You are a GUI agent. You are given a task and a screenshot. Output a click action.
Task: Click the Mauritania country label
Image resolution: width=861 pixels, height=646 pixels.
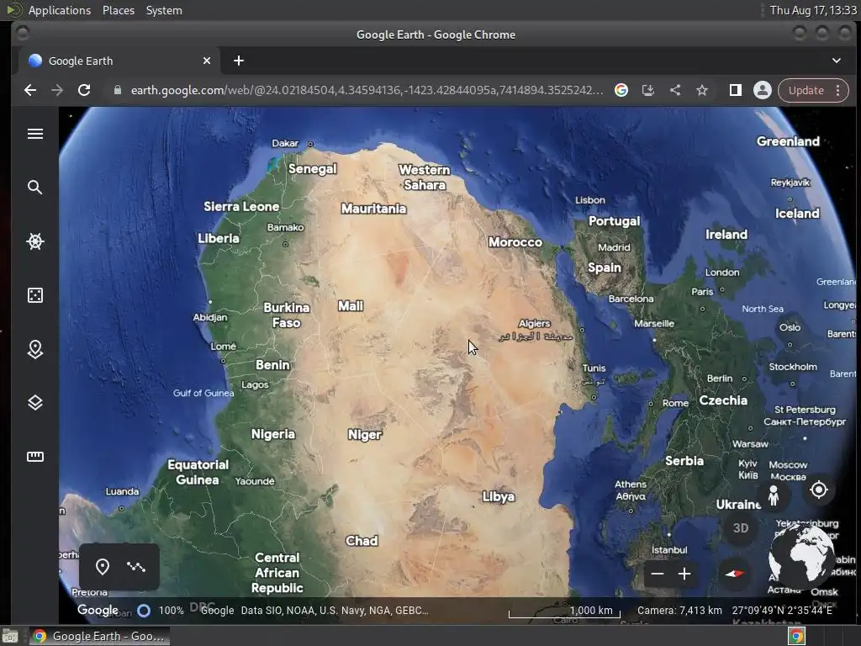click(374, 209)
